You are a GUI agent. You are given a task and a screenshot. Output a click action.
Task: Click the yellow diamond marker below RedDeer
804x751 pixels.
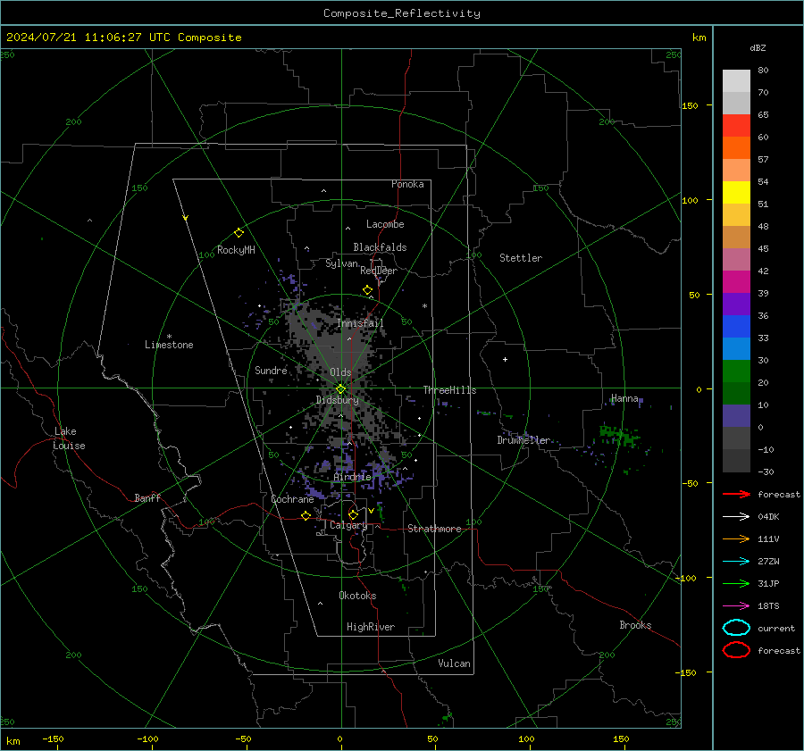367,290
